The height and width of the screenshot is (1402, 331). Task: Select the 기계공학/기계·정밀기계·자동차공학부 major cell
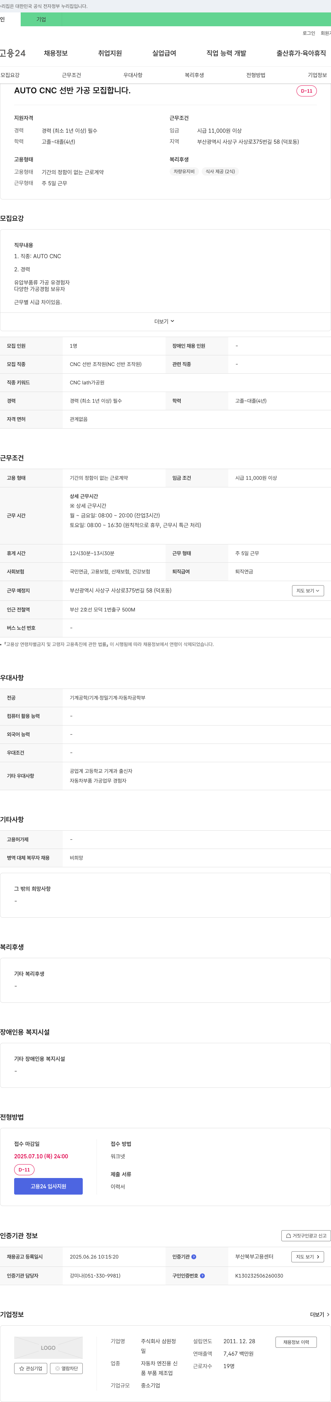(x=108, y=698)
